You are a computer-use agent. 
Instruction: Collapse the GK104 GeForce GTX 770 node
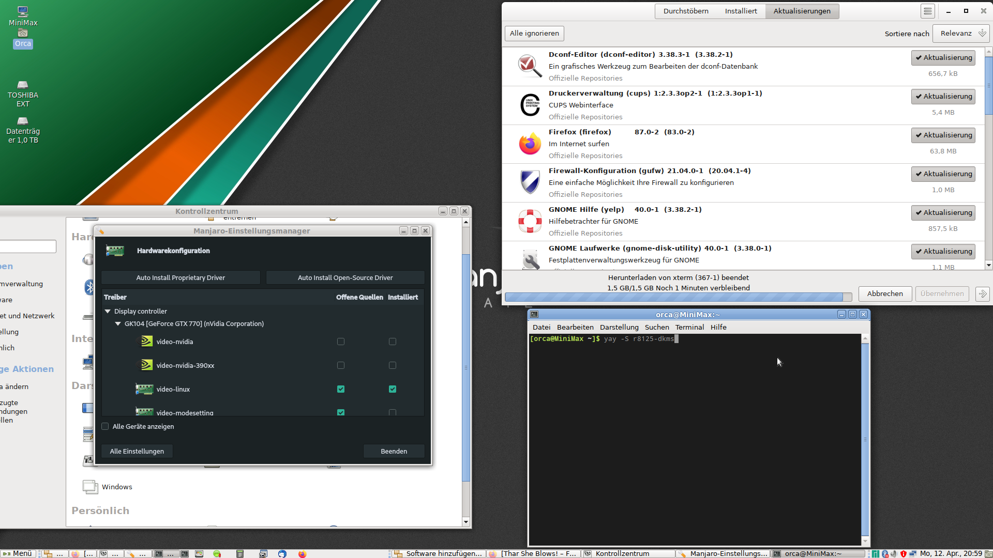(118, 323)
